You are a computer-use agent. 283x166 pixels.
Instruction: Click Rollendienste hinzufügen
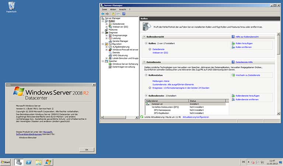pyautogui.click(x=248, y=96)
